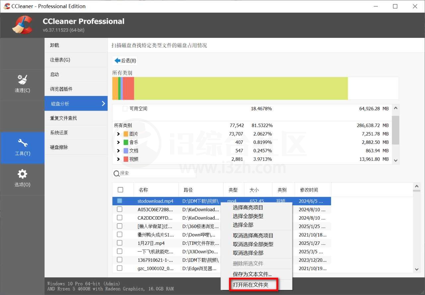Tick the checkbox for stodownload.mp4
This screenshot has width=425, height=295.
120,201
